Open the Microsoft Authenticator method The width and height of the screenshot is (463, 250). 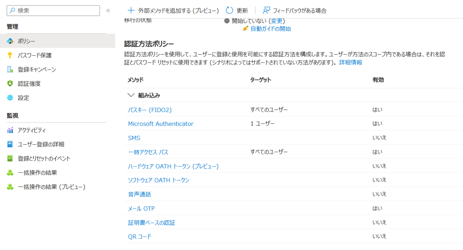click(161, 124)
